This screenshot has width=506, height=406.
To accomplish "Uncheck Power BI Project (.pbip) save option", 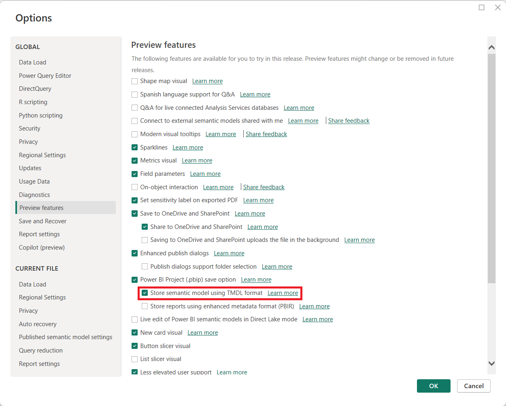I will (135, 280).
